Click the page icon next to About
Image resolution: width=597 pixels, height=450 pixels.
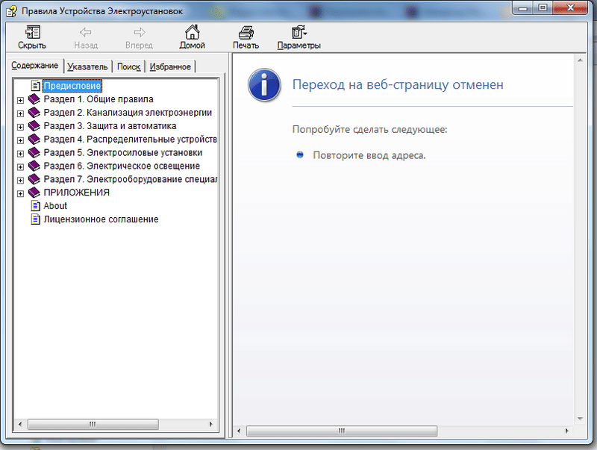34,206
